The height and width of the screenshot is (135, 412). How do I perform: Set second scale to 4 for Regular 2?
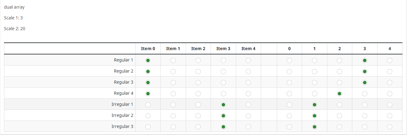click(390, 71)
